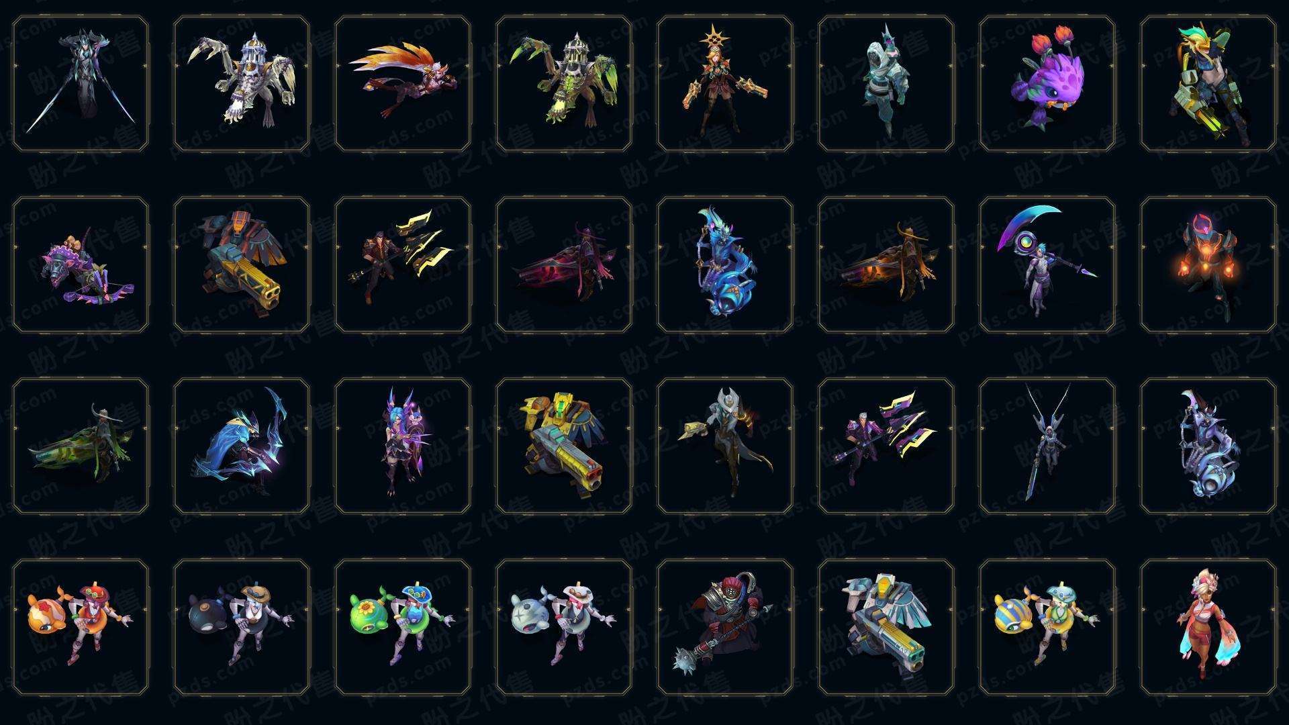Open the green-clawed Fiddlesticks chroma thumbnail

(564, 84)
